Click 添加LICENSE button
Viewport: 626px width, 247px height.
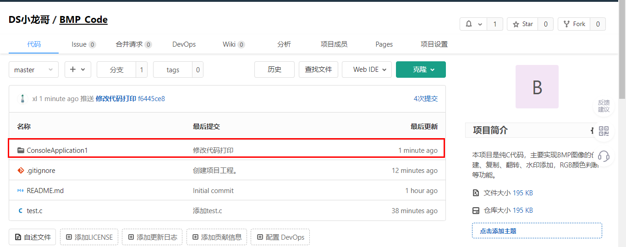pyautogui.click(x=89, y=237)
